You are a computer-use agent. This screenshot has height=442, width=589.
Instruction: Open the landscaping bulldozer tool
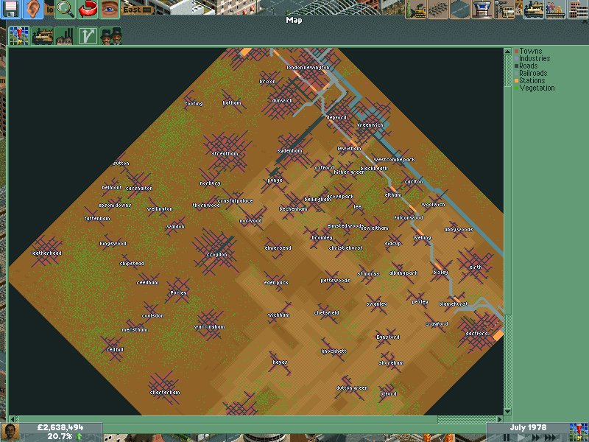tap(416, 9)
